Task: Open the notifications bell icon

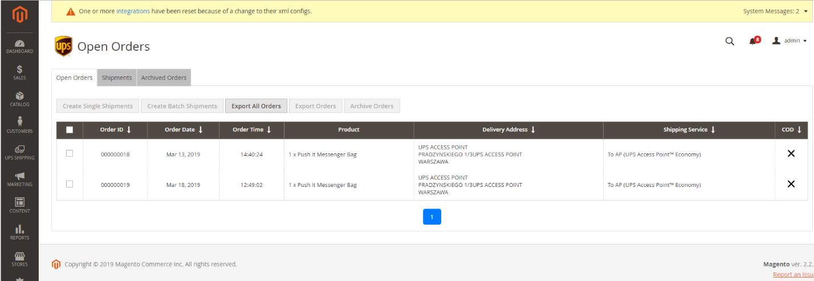Action: (754, 41)
